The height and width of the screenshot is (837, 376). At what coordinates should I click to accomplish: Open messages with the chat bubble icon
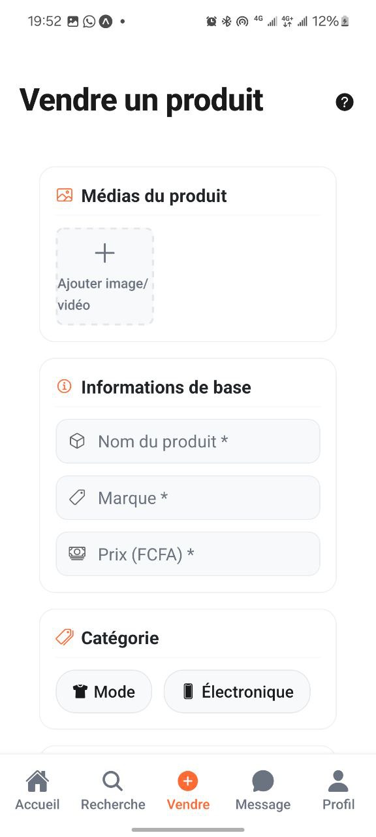pos(262,781)
